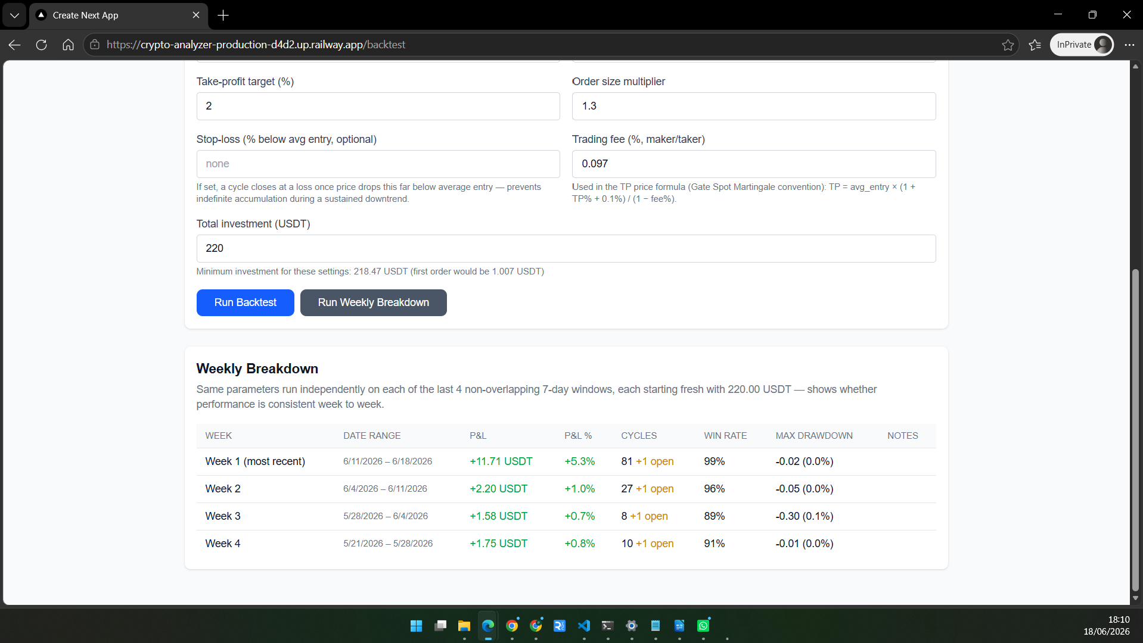Open File Explorer from the taskbar
The image size is (1143, 643).
[x=464, y=626]
